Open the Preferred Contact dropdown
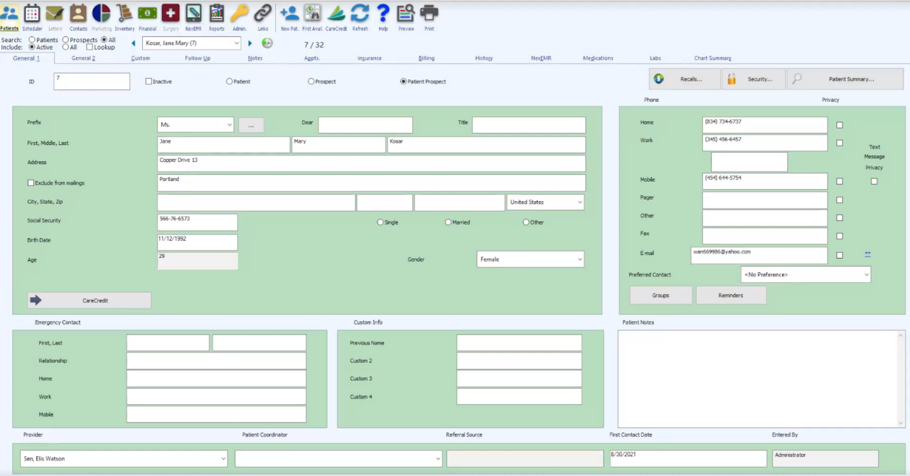 point(866,274)
